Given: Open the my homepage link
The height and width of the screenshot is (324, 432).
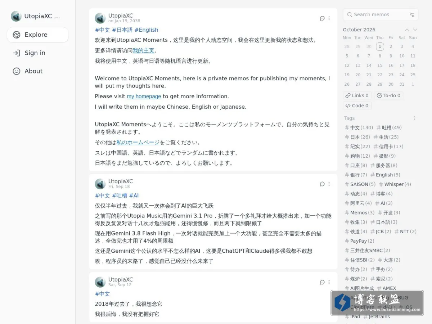Looking at the screenshot, I should coord(144,96).
